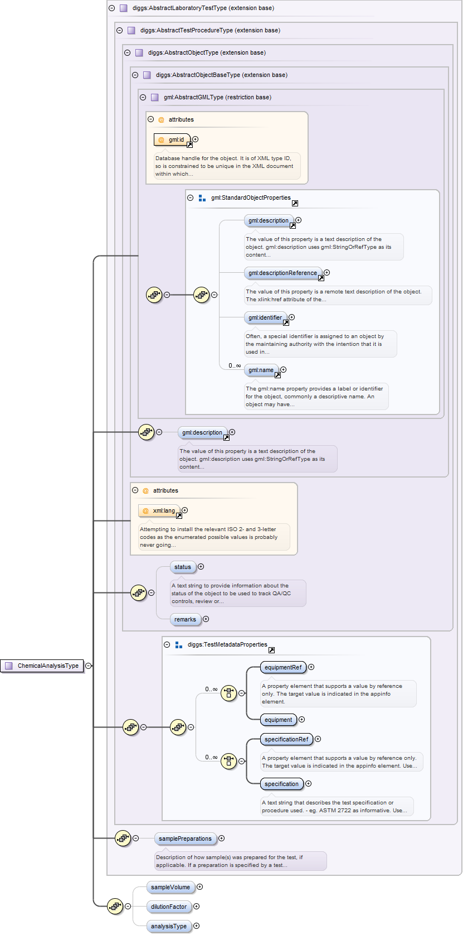The height and width of the screenshot is (935, 463).
Task: Click the ChemicalAnalysisType purple type icon
Action: click(8, 666)
